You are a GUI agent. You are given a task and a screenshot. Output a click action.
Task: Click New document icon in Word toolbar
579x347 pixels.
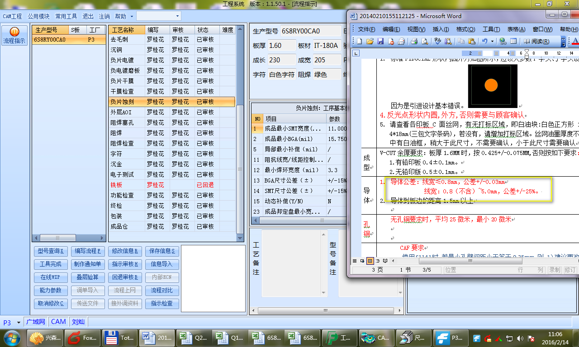click(x=360, y=41)
